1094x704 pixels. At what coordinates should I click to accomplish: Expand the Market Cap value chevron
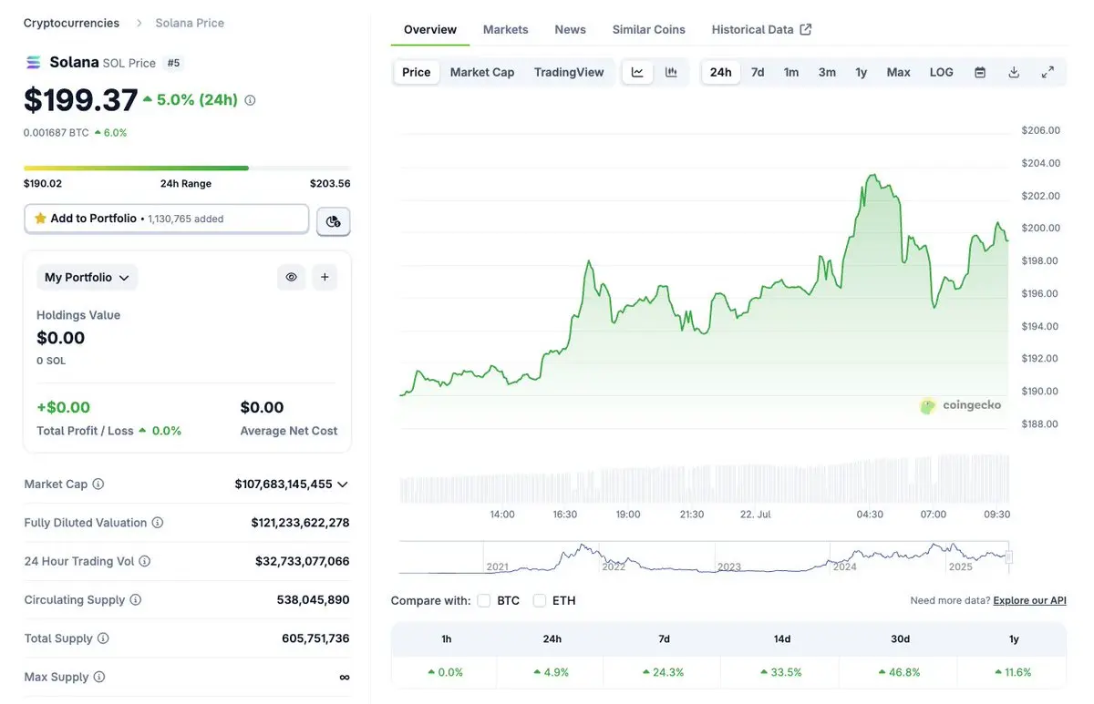click(343, 485)
